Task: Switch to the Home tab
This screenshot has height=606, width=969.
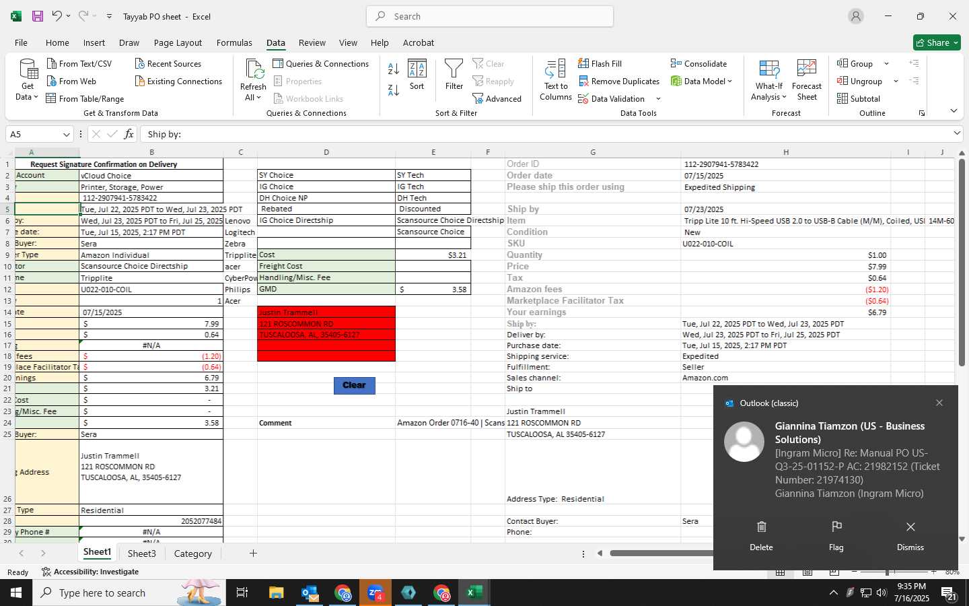Action: point(57,42)
